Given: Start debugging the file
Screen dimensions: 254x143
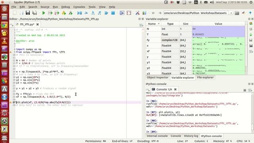Looking at the screenshot, I should (x=79, y=13).
